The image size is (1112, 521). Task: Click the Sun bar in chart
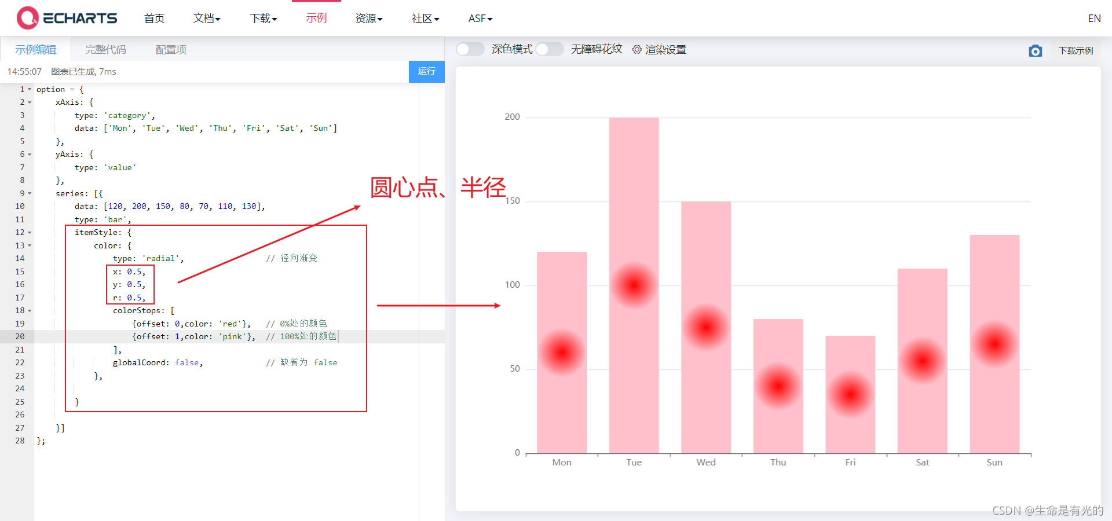pos(994,344)
